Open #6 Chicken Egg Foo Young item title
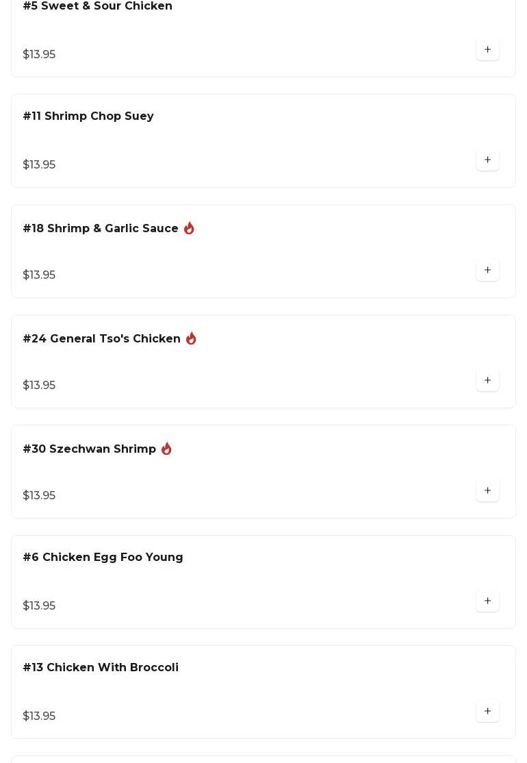 coord(103,558)
